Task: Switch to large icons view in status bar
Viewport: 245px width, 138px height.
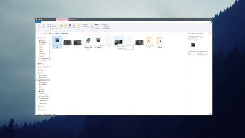Action: [x=211, y=114]
